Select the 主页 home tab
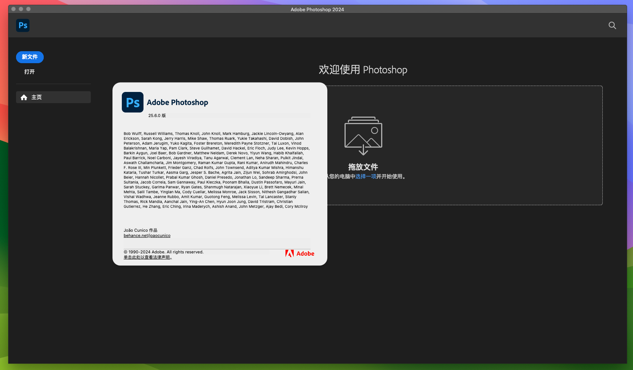The width and height of the screenshot is (633, 370). point(53,97)
